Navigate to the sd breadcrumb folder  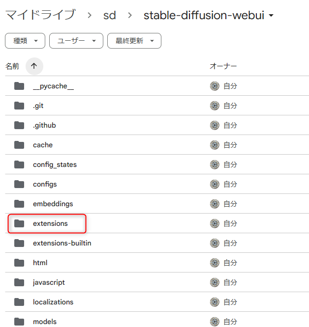coord(109,15)
